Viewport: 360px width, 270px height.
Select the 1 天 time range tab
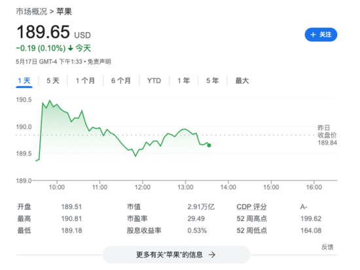[24, 81]
